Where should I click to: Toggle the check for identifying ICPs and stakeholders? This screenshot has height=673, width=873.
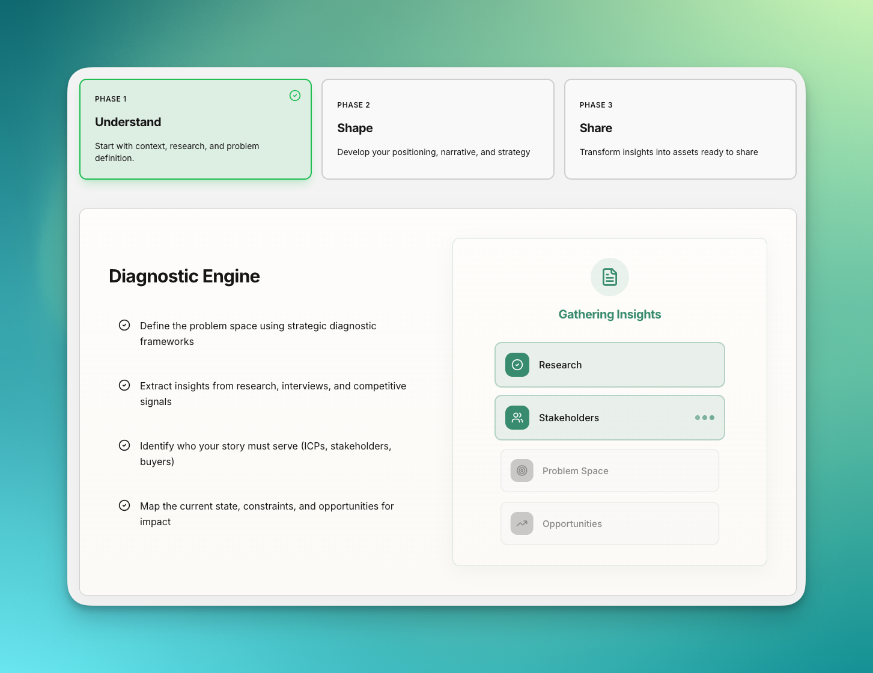pos(124,445)
